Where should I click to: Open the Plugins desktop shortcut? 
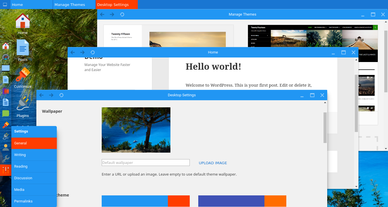23,107
